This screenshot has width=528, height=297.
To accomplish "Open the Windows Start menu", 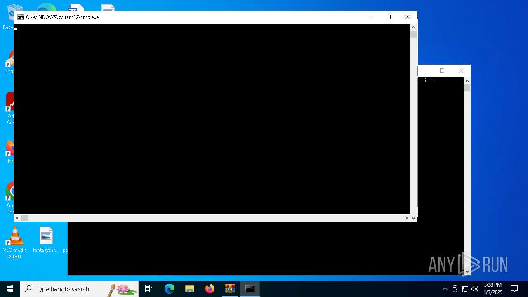I will tap(10, 289).
